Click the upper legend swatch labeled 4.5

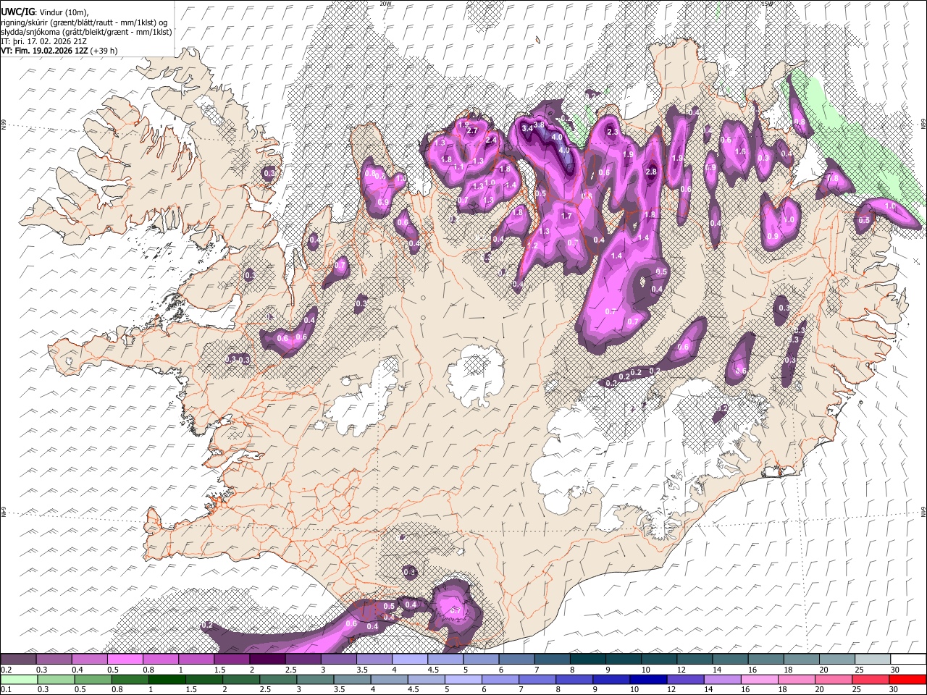(x=445, y=660)
